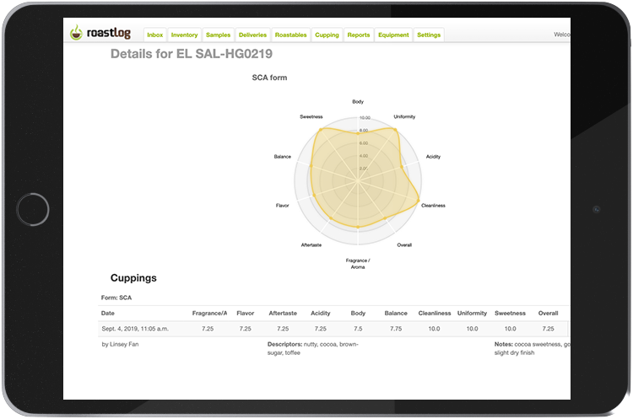View the Reports tab
The height and width of the screenshot is (419, 633).
tap(358, 35)
